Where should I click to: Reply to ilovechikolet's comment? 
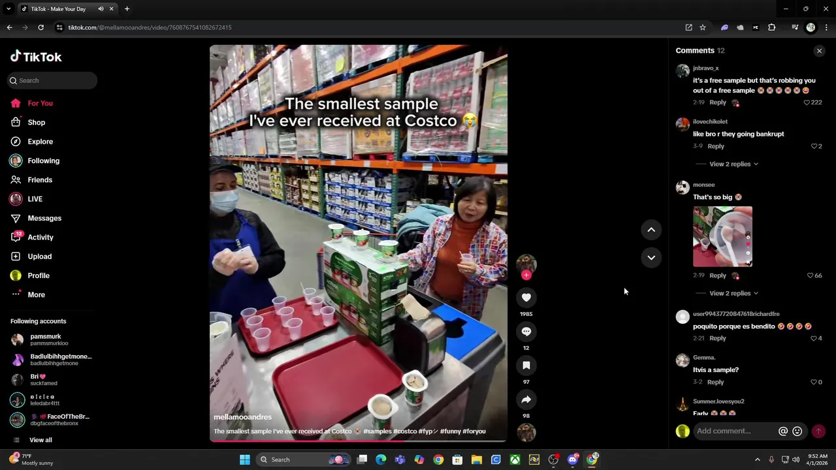click(x=716, y=146)
